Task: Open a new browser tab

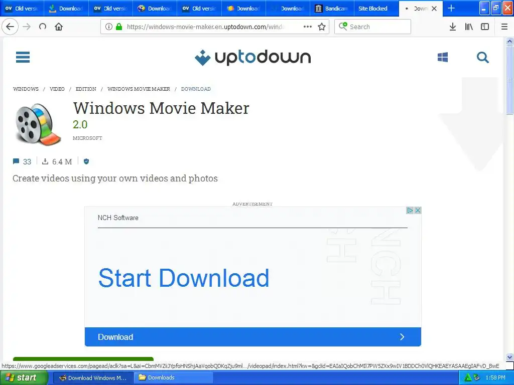Action: click(x=451, y=8)
